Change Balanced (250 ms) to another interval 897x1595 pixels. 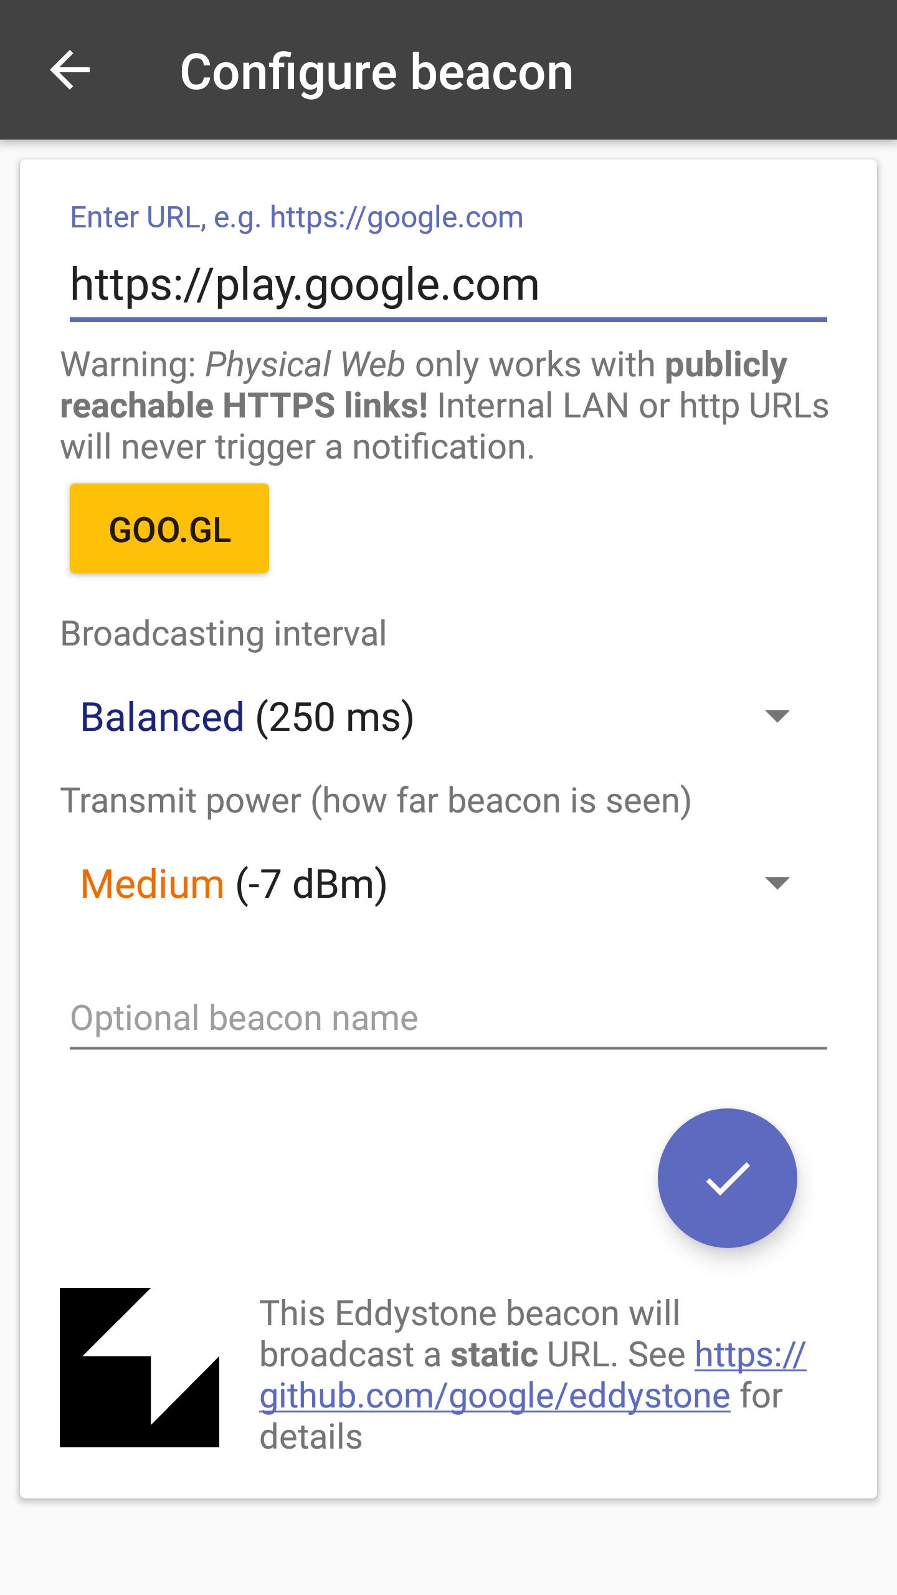(x=249, y=718)
